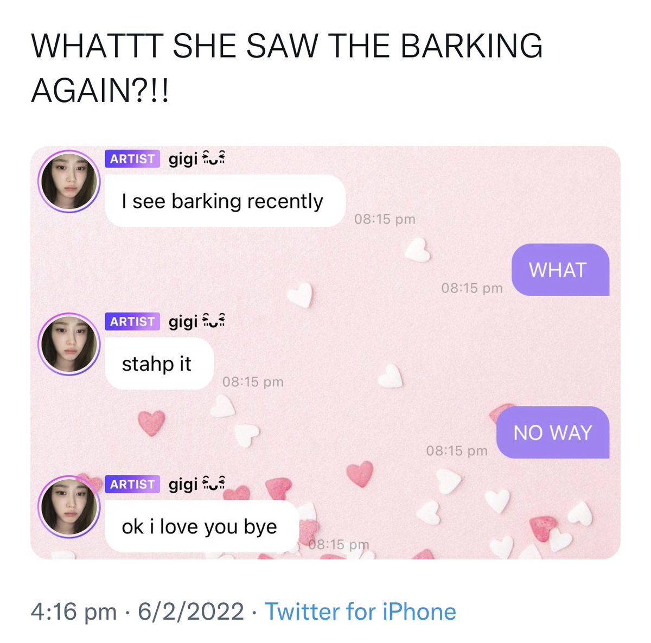This screenshot has width=651, height=643.
Task: Open the embedded chat screenshot image
Action: [325, 352]
